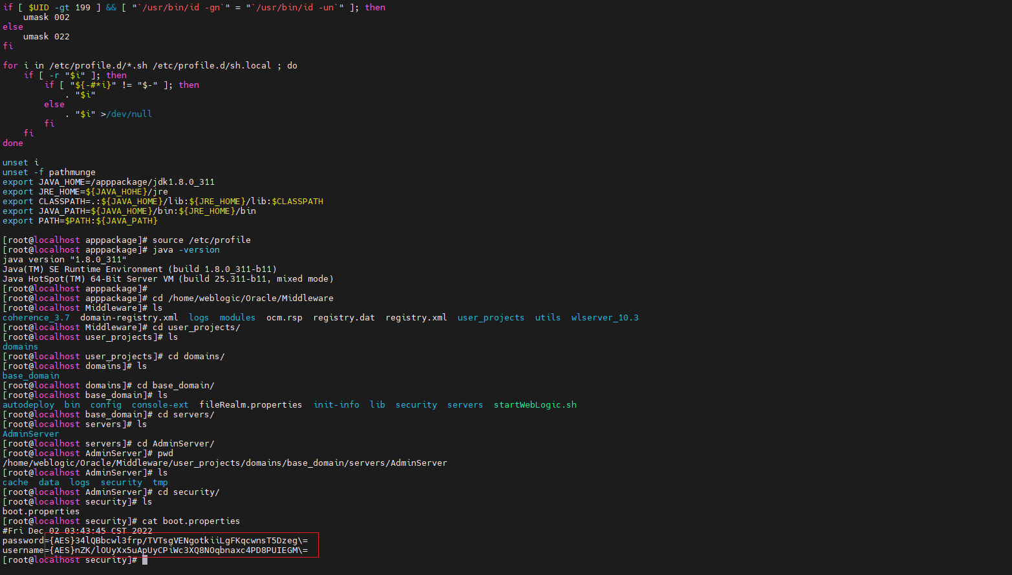Image resolution: width=1012 pixels, height=575 pixels.
Task: Click the terminal cursor at the last prompt
Action: pos(145,560)
